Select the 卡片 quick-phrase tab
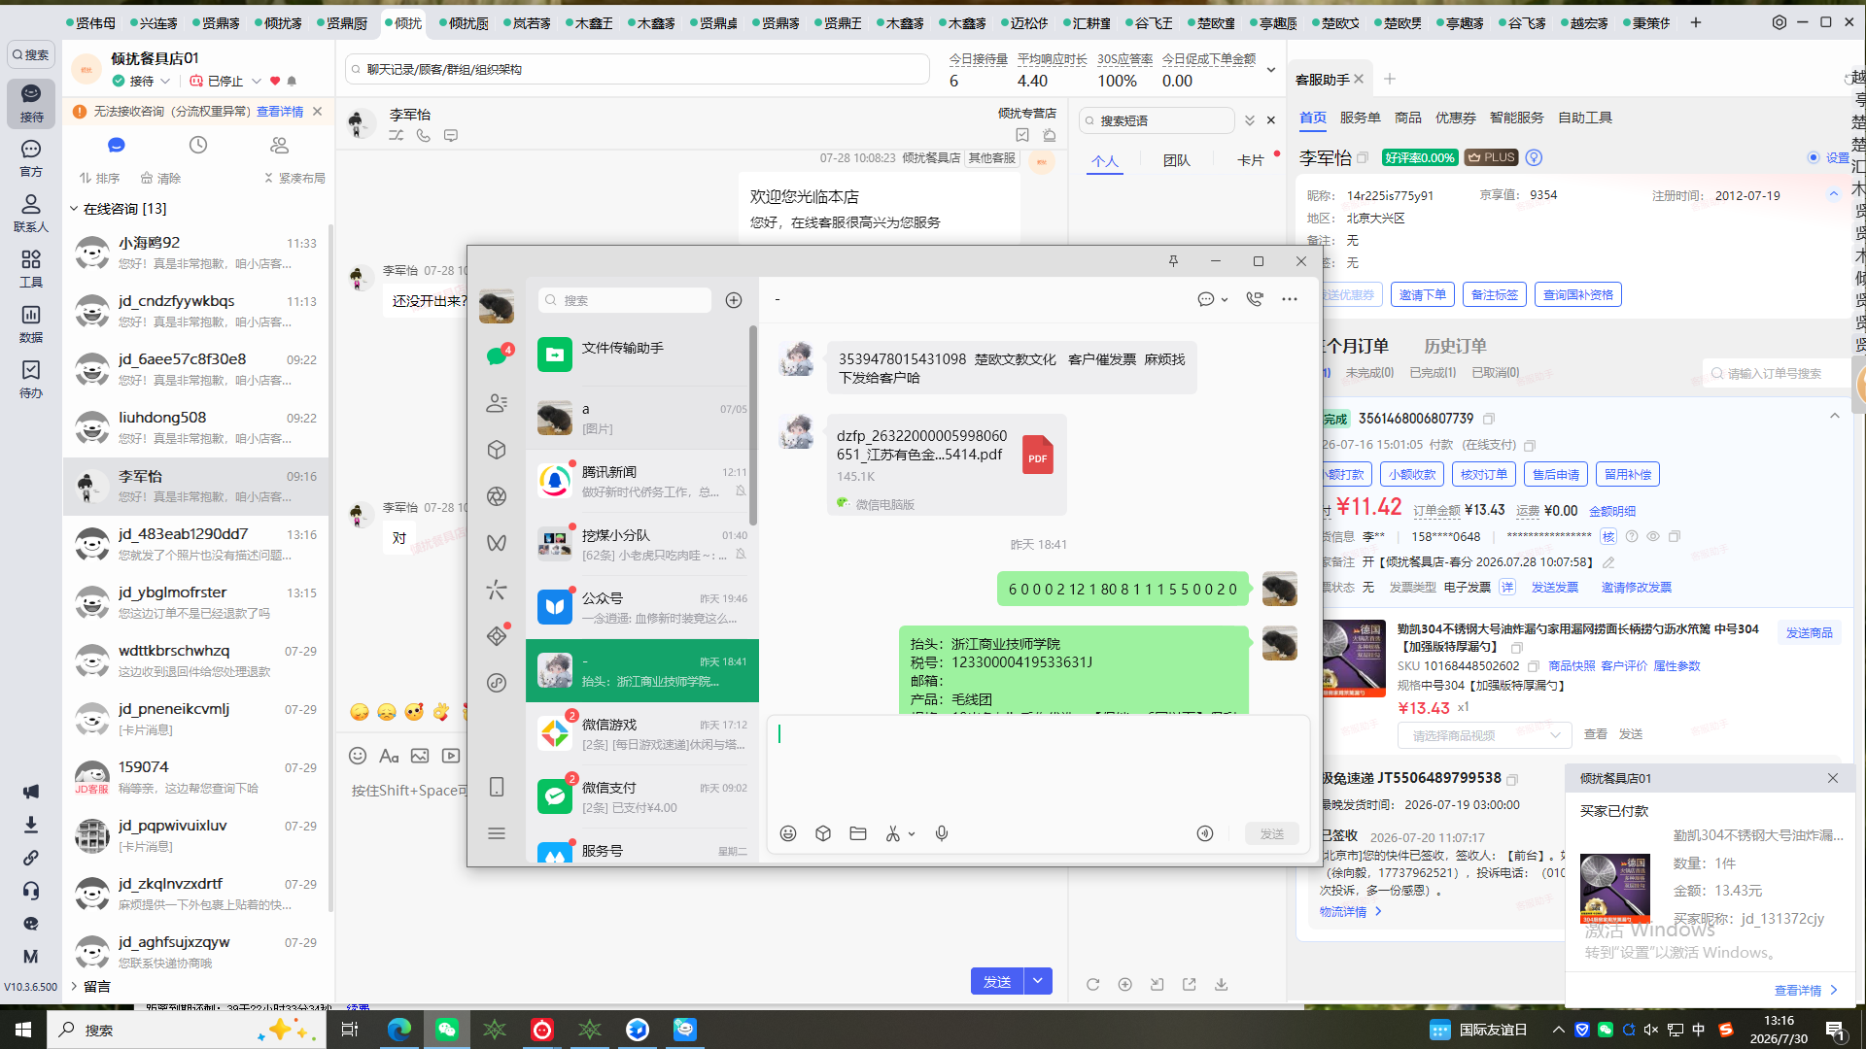The image size is (1866, 1049). tap(1251, 160)
